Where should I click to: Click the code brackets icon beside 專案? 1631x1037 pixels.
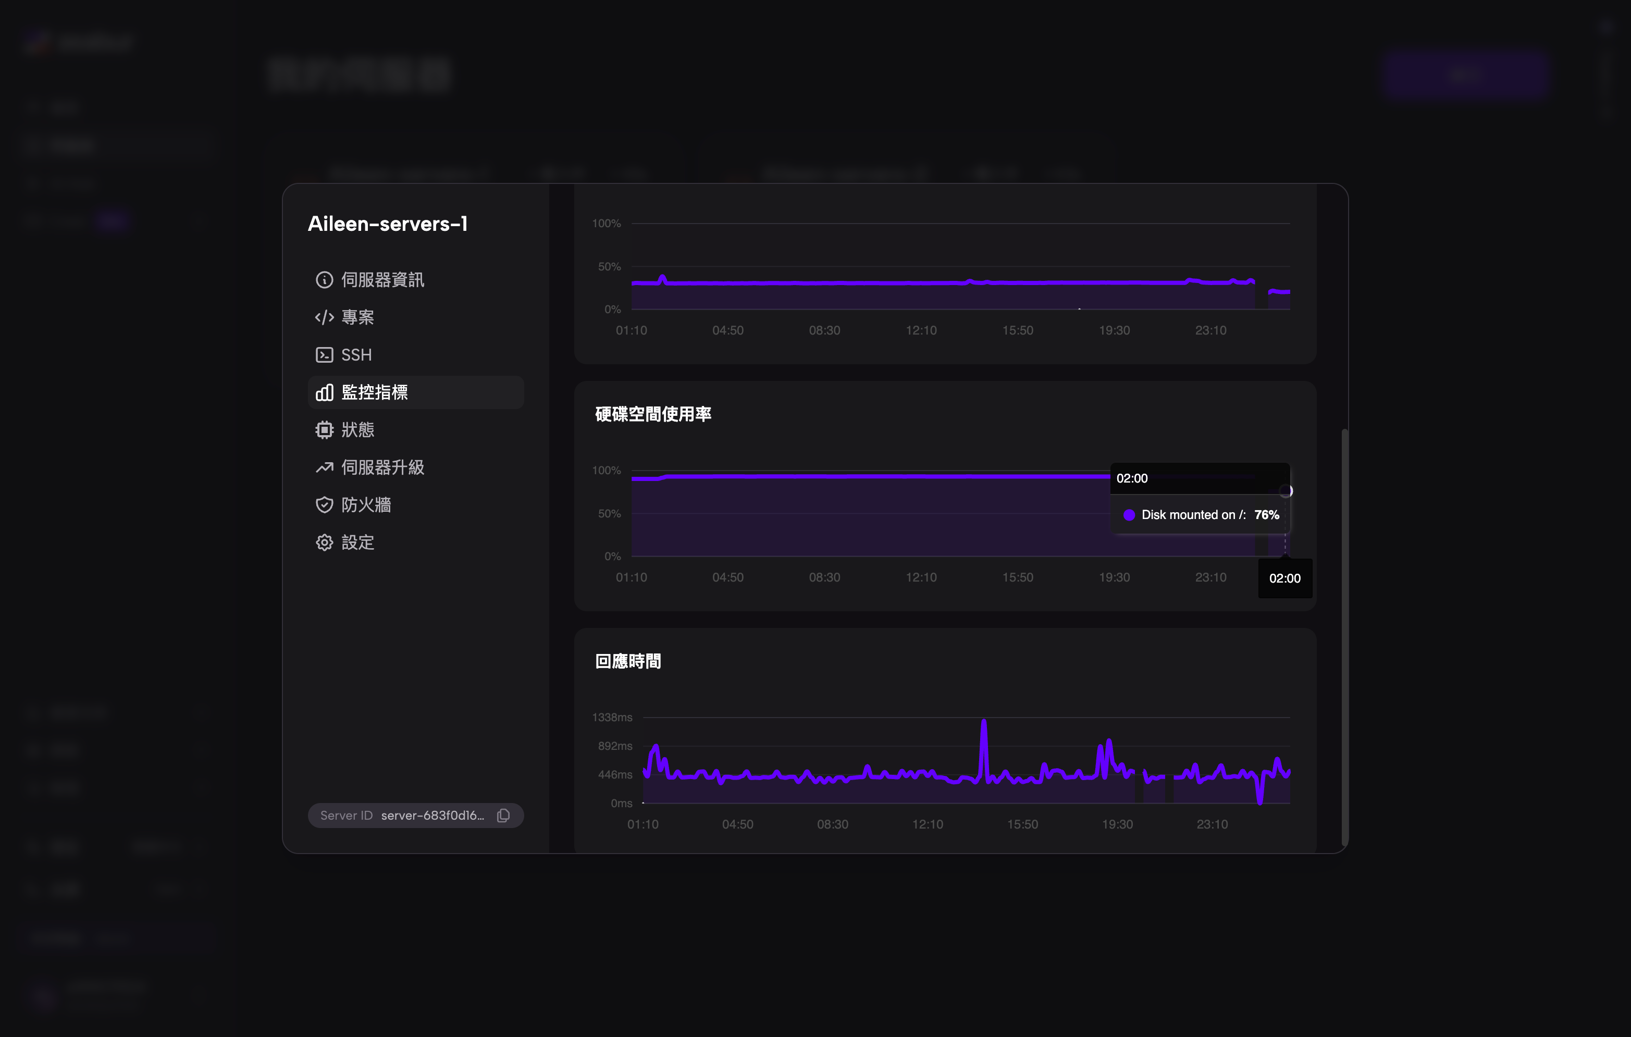(x=325, y=317)
